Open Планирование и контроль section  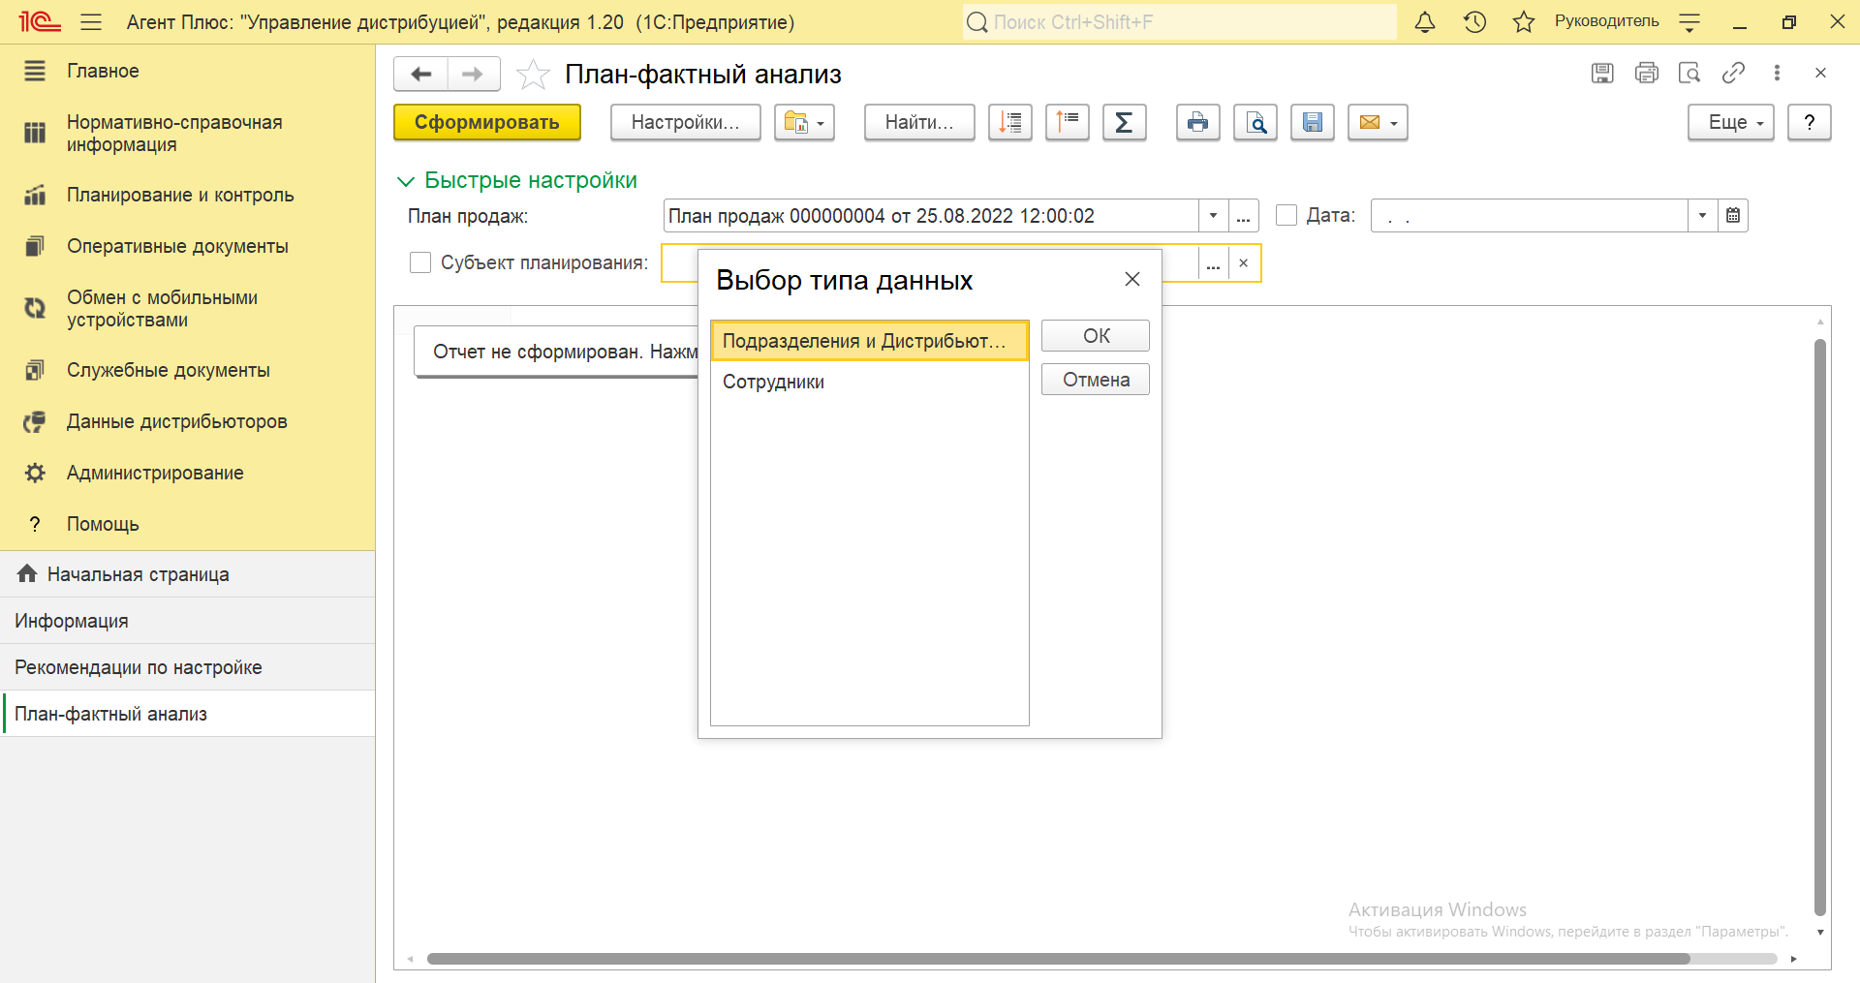(180, 195)
